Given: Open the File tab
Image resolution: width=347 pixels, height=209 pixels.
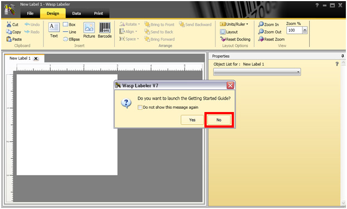Looking at the screenshot, I should (30, 13).
